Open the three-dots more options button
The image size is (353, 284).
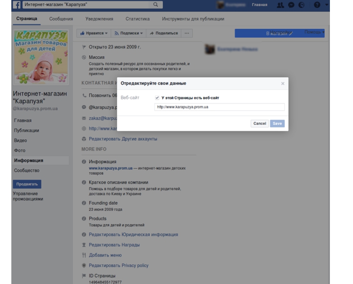pos(187,33)
